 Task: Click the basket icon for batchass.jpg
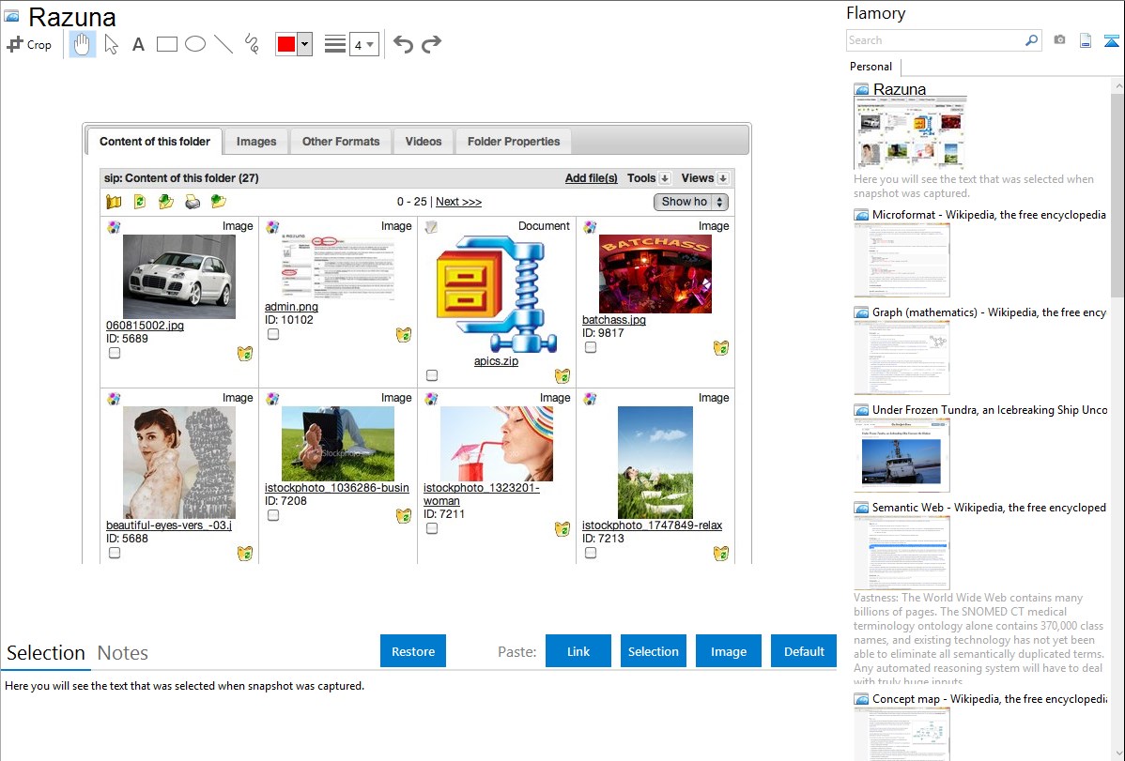point(721,348)
